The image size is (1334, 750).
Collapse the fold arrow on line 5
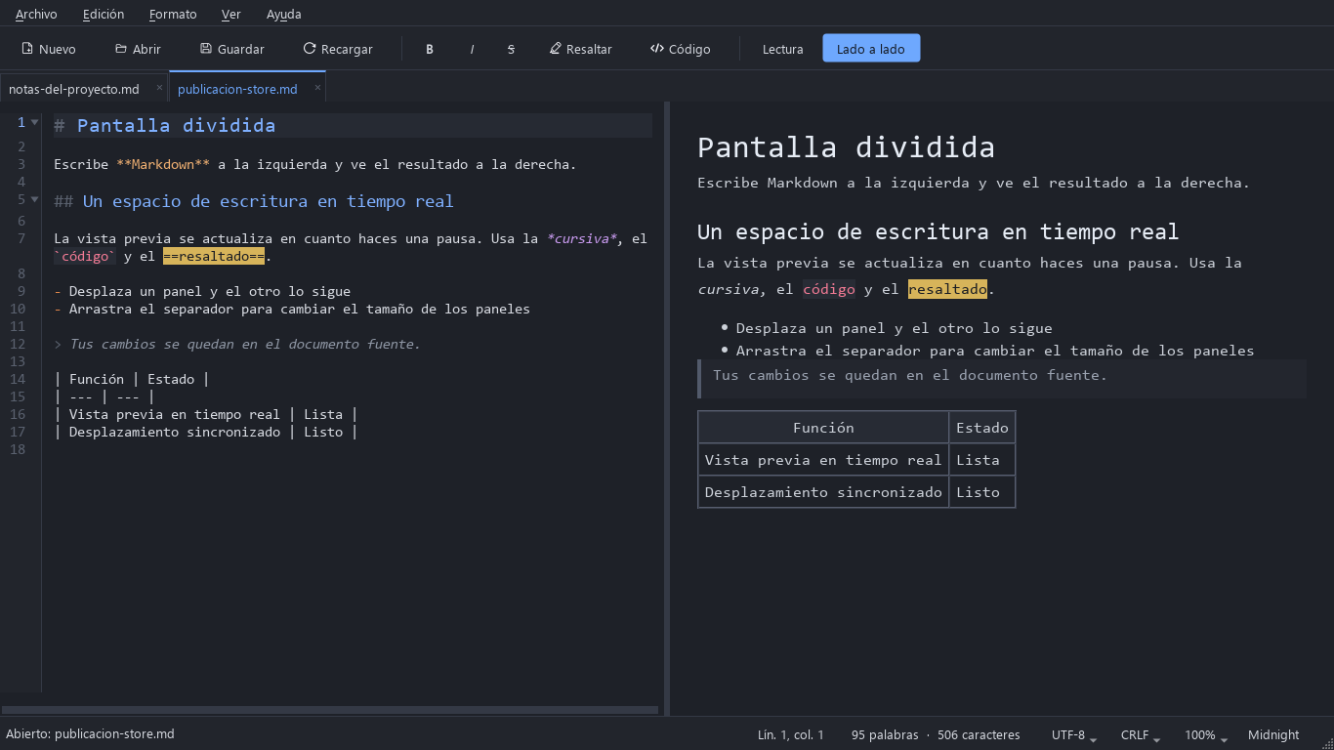[35, 200]
